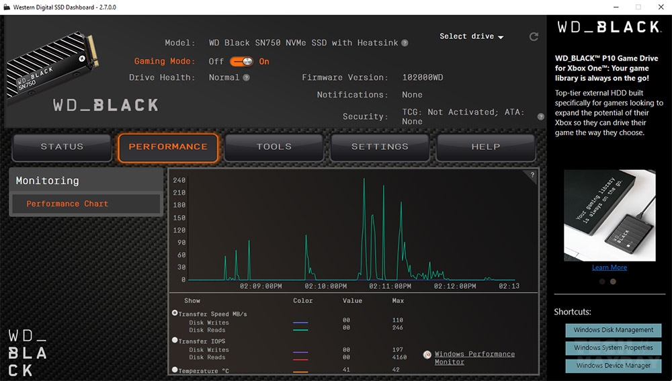Screen dimensions: 672x381
Task: Open Windows Device Manager shortcut
Action: click(x=614, y=366)
